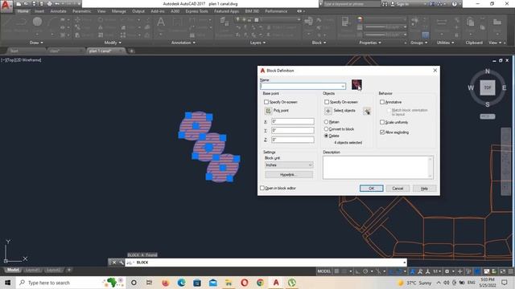The height and width of the screenshot is (289, 515).
Task: Toggle polar tracking in status bar
Action: pyautogui.click(x=365, y=271)
